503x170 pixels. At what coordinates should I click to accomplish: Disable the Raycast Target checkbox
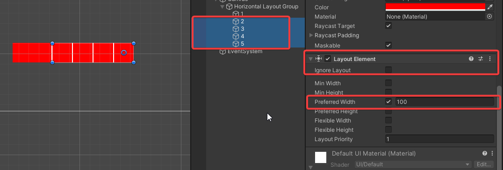click(388, 26)
